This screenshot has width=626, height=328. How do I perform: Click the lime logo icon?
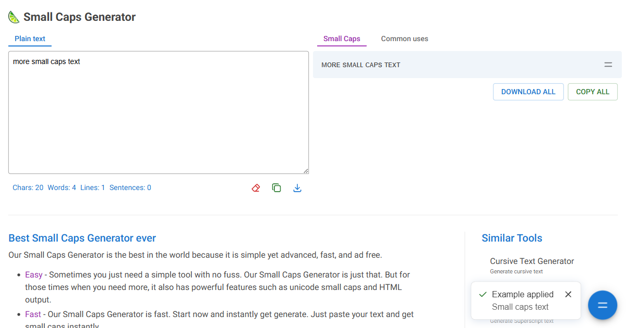14,17
